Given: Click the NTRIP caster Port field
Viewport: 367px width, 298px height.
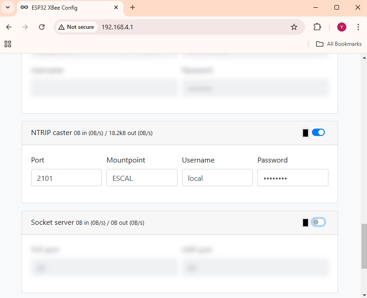Looking at the screenshot, I should pyautogui.click(x=67, y=178).
